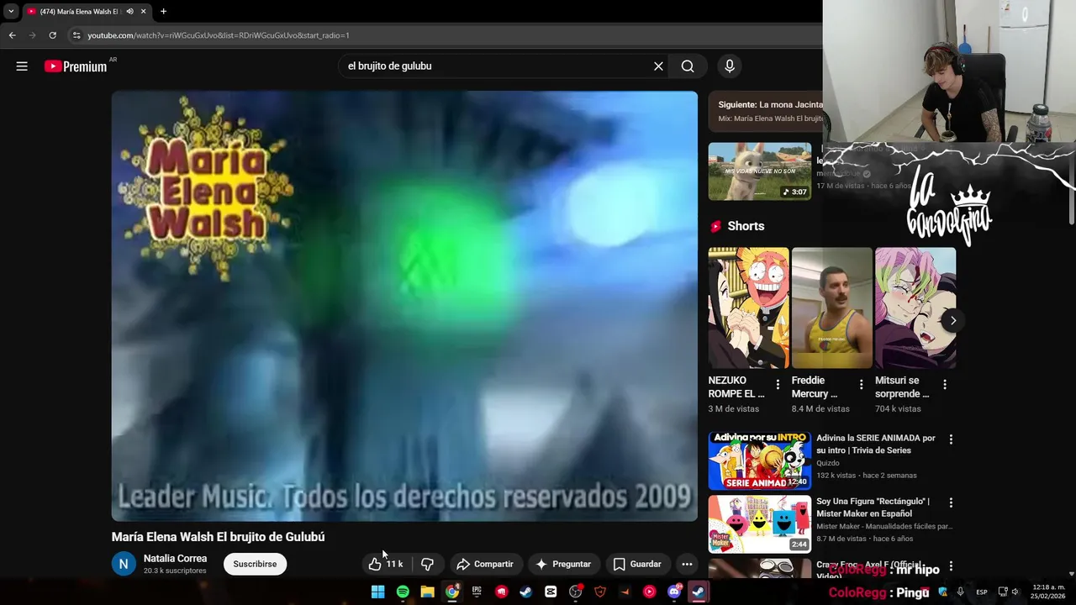The width and height of the screenshot is (1076, 605).
Task: Open volume control in system tray
Action: click(x=1015, y=592)
